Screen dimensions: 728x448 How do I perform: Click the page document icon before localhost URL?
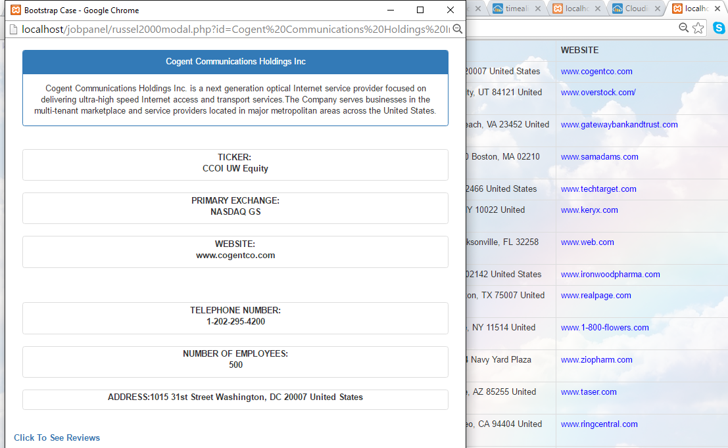(13, 29)
